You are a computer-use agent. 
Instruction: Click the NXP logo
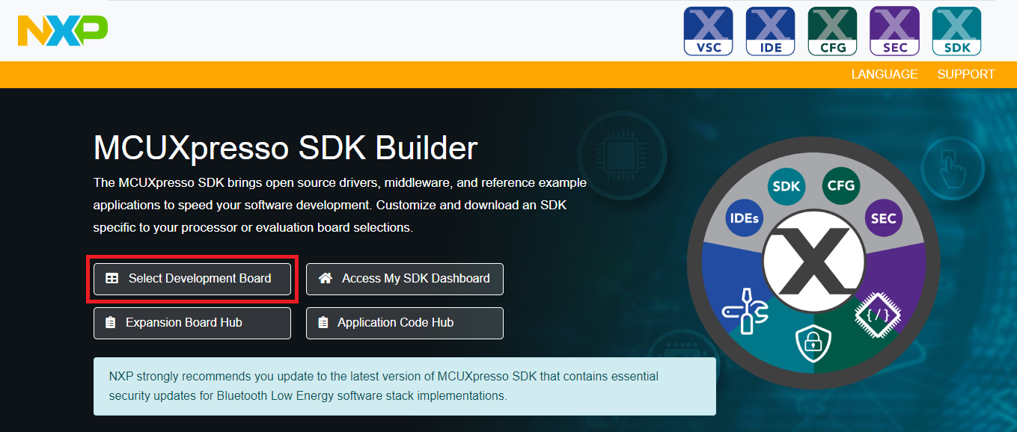click(x=63, y=31)
